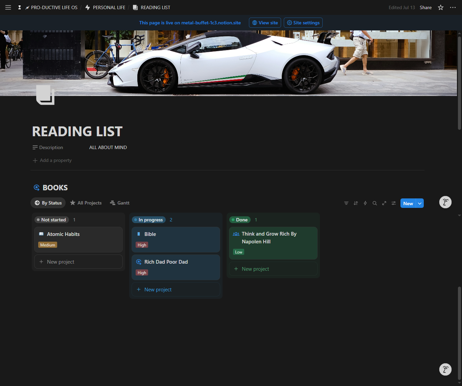Click the Share button
The width and height of the screenshot is (462, 386).
click(x=425, y=7)
